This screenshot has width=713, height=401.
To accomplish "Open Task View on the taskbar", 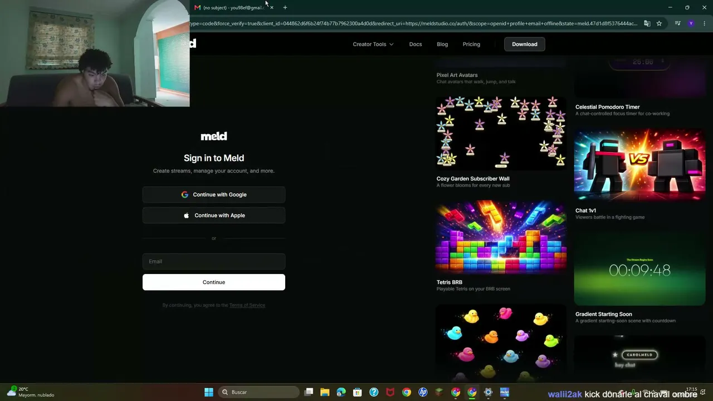I will (309, 392).
